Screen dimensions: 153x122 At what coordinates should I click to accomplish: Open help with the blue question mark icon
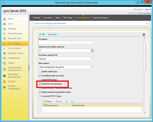pyautogui.click(x=144, y=35)
